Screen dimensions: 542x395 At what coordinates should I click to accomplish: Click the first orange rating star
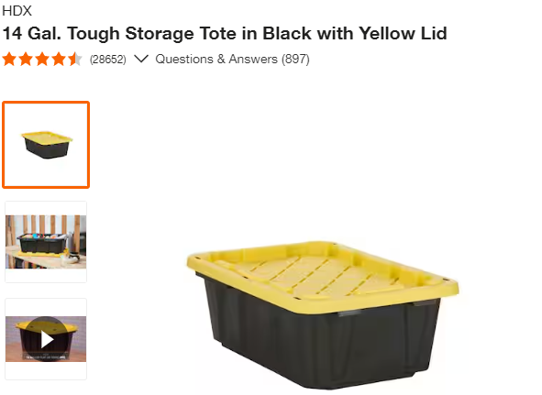9,59
